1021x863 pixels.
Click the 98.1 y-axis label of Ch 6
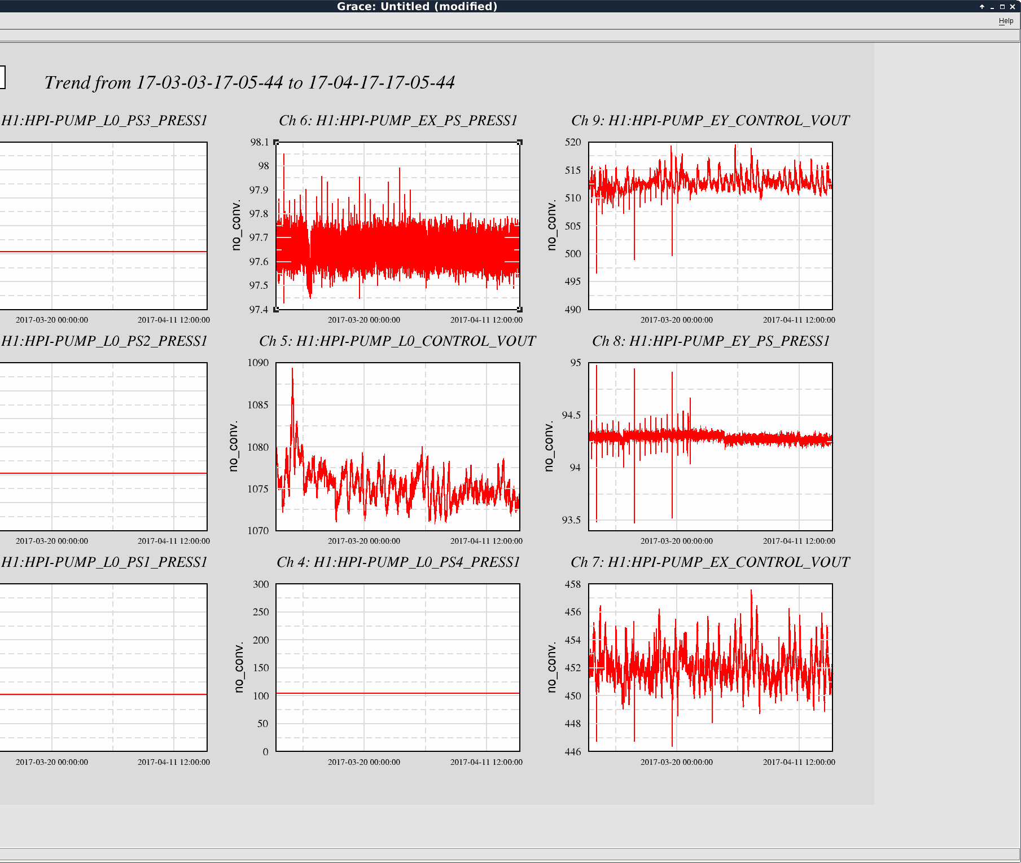click(260, 142)
